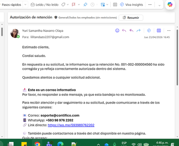Click the message vertical scrollbar thumb
179x146 pixels.
[x=177, y=57]
